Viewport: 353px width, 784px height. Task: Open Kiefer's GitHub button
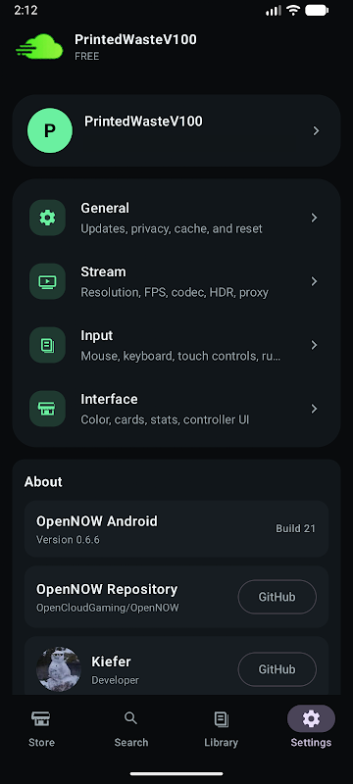(x=277, y=669)
